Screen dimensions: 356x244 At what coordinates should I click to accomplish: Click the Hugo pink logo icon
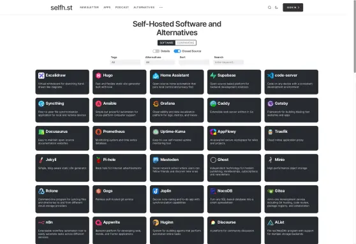coord(98,75)
